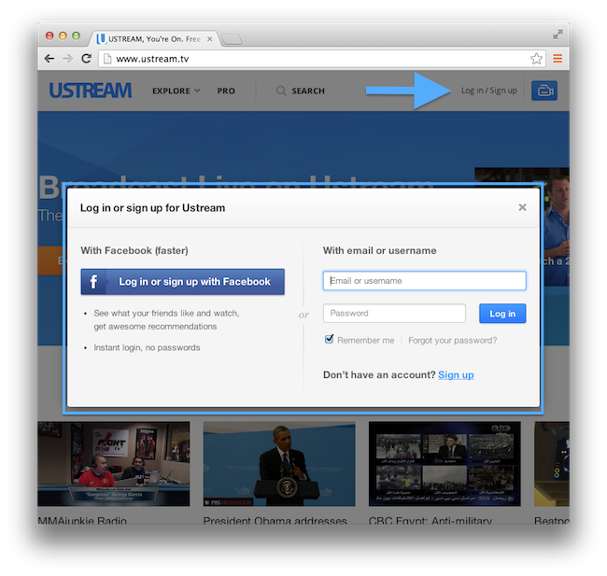
Task: Click the blue broadcast camera icon
Action: click(544, 91)
